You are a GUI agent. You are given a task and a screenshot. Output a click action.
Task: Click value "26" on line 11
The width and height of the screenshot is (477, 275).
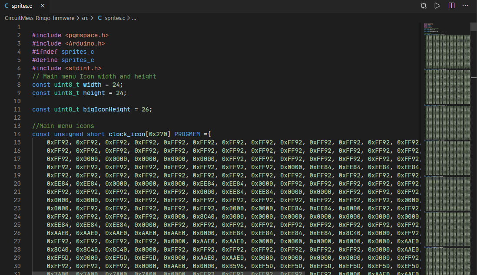tap(145, 109)
